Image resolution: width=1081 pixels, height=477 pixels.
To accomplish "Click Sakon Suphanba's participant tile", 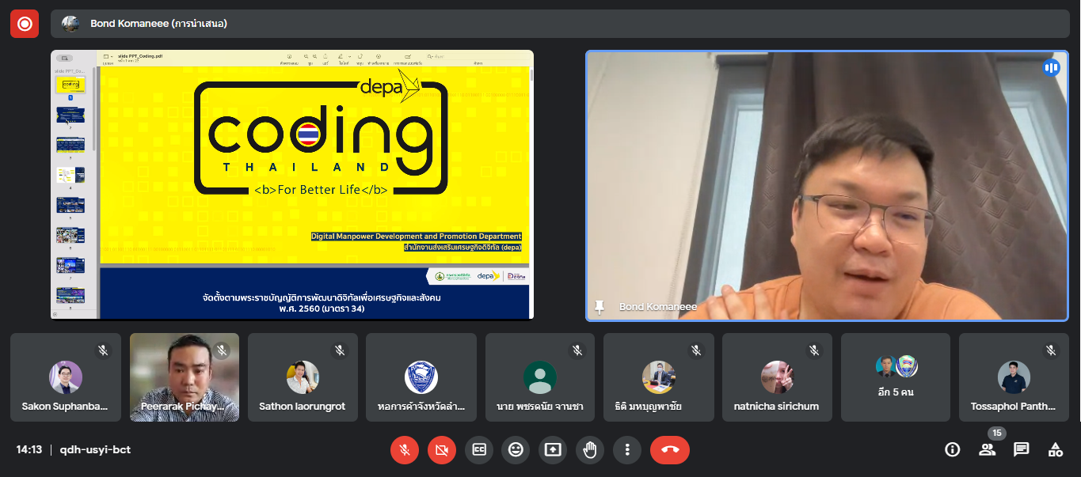I will [x=66, y=377].
